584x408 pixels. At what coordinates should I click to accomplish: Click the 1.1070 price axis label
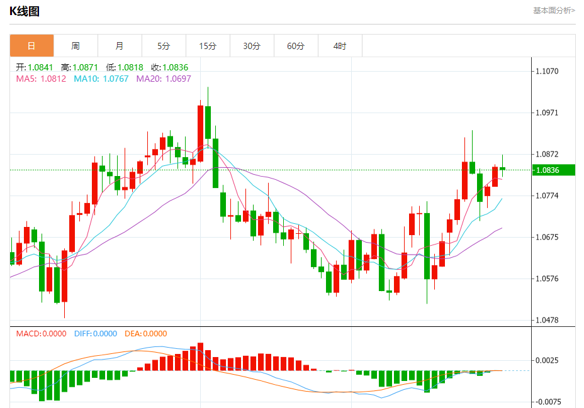coord(547,71)
